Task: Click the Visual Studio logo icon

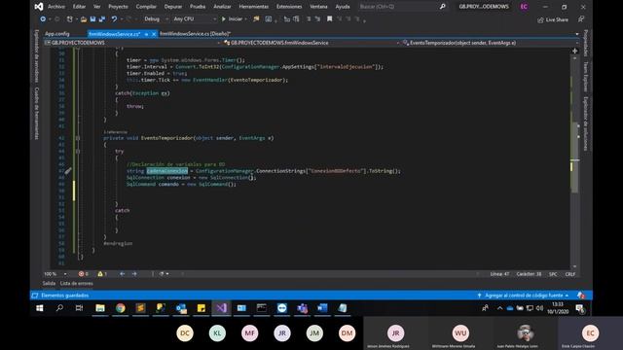Action: point(39,7)
